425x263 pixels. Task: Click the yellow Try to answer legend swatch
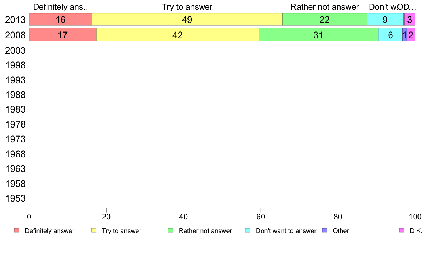click(x=94, y=230)
